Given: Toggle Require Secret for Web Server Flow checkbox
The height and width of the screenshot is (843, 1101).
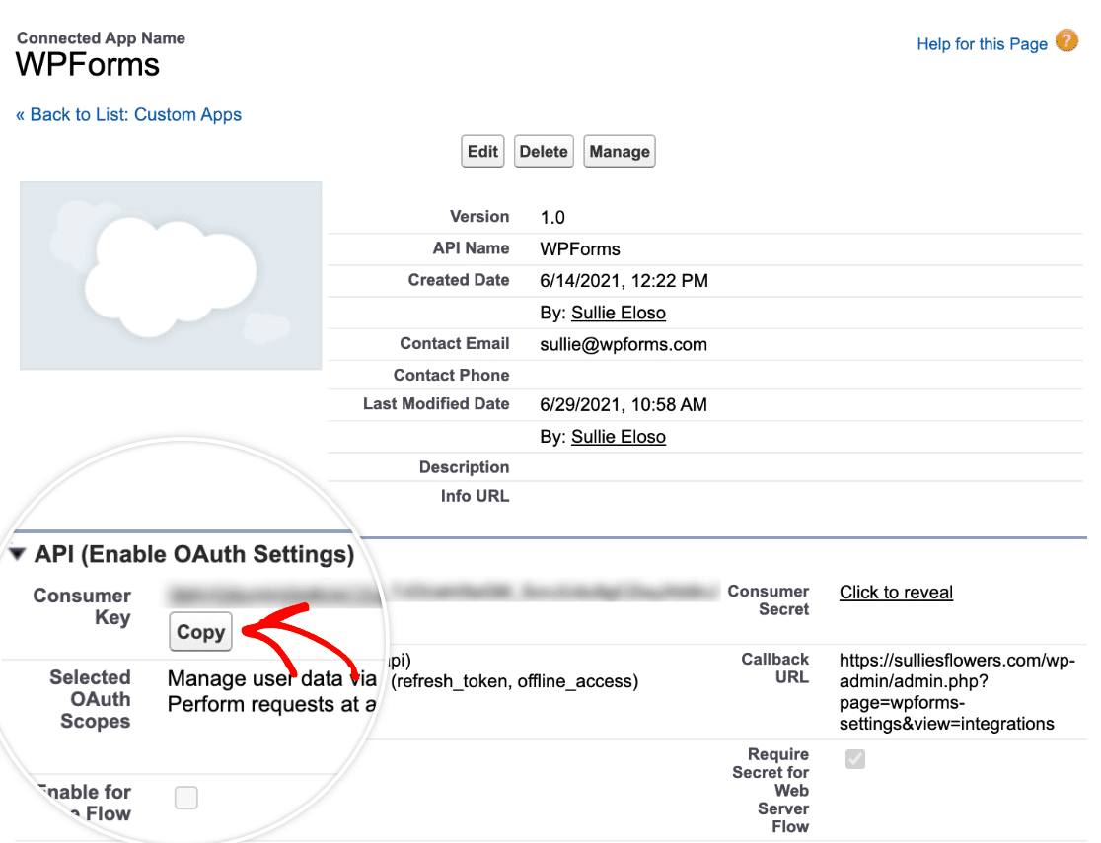Looking at the screenshot, I should click(x=855, y=759).
